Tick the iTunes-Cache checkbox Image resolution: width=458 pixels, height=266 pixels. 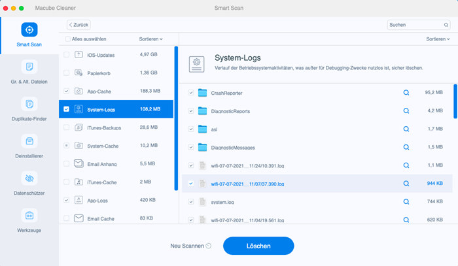pos(67,182)
